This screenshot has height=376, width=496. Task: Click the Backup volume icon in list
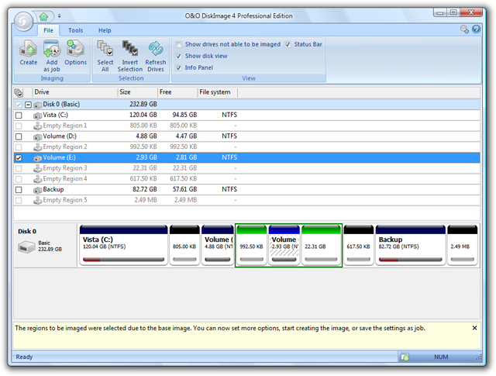coord(38,190)
